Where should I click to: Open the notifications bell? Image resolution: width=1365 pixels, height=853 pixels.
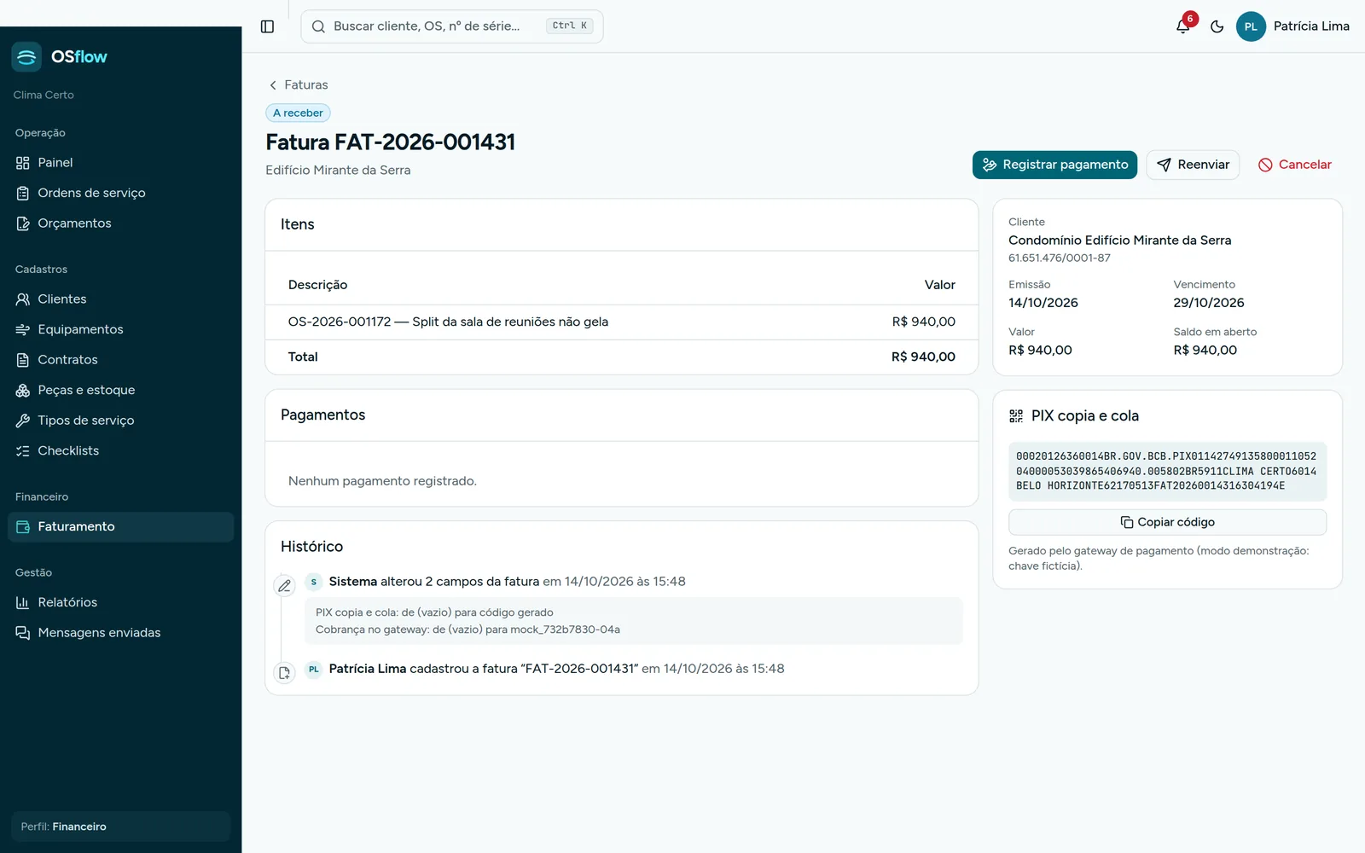pyautogui.click(x=1183, y=26)
